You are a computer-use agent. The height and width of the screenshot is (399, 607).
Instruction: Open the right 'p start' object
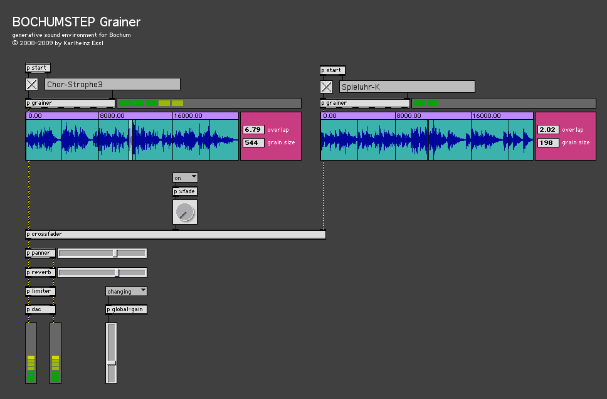[x=332, y=70]
